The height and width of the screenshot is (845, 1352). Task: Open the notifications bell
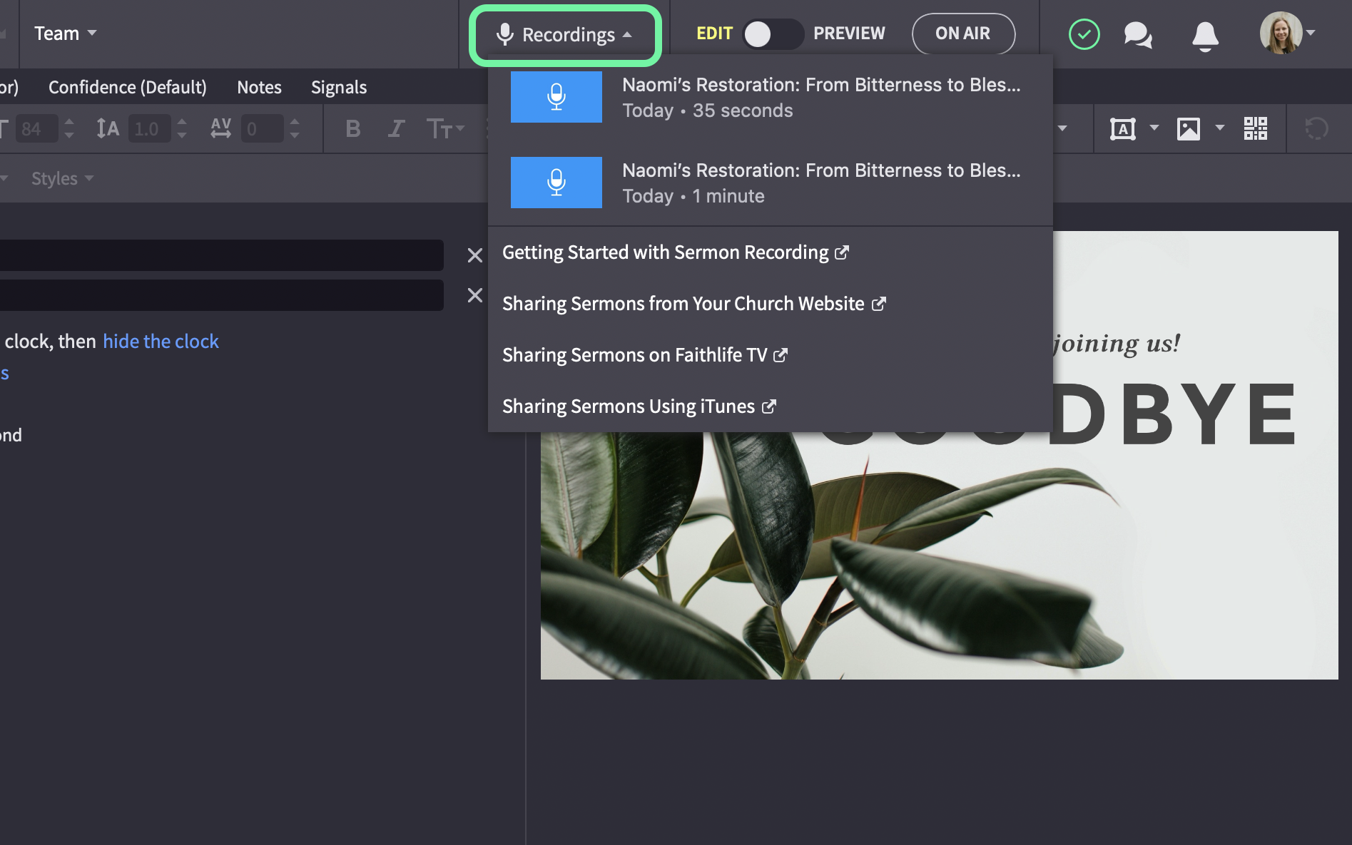point(1205,36)
